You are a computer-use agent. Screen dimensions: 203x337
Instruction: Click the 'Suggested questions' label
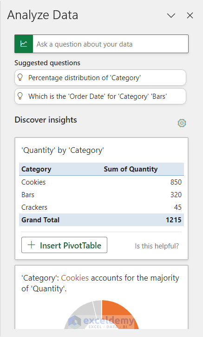click(47, 63)
